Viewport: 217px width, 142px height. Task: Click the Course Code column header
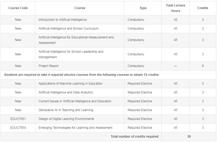(18, 8)
